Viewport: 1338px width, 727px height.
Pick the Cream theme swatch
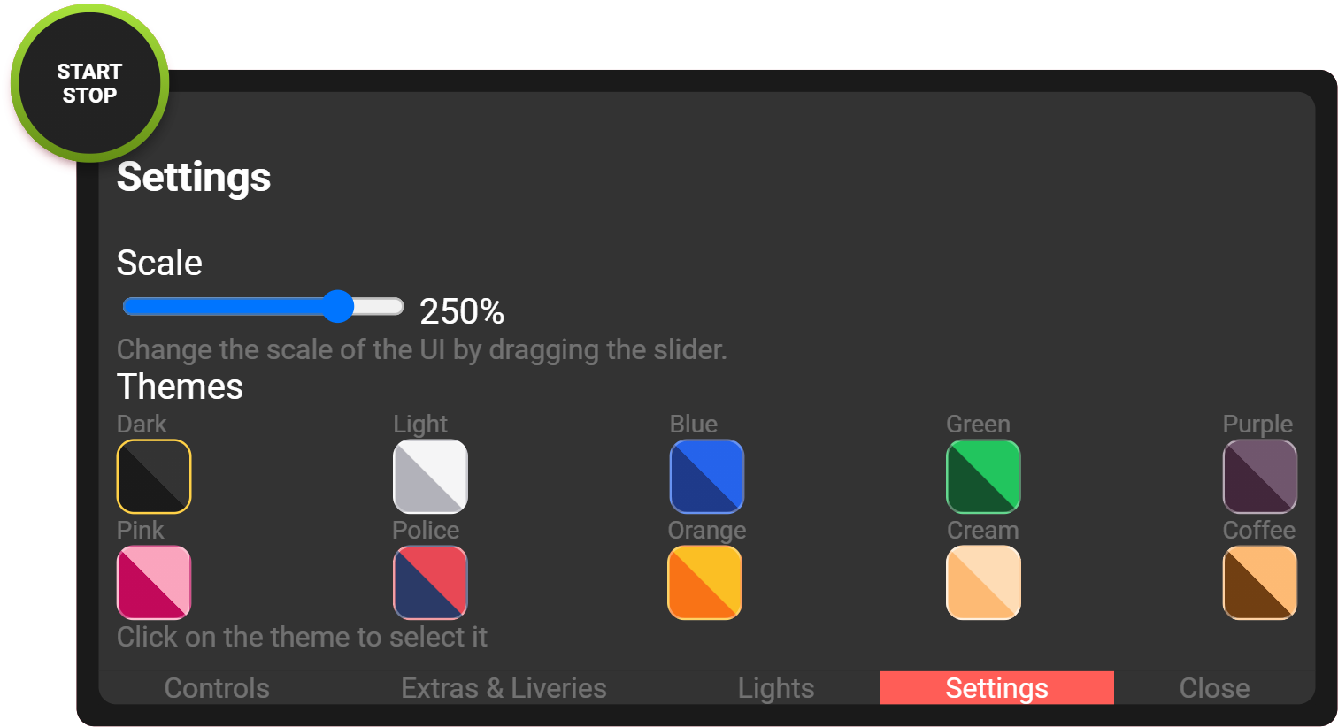point(983,583)
